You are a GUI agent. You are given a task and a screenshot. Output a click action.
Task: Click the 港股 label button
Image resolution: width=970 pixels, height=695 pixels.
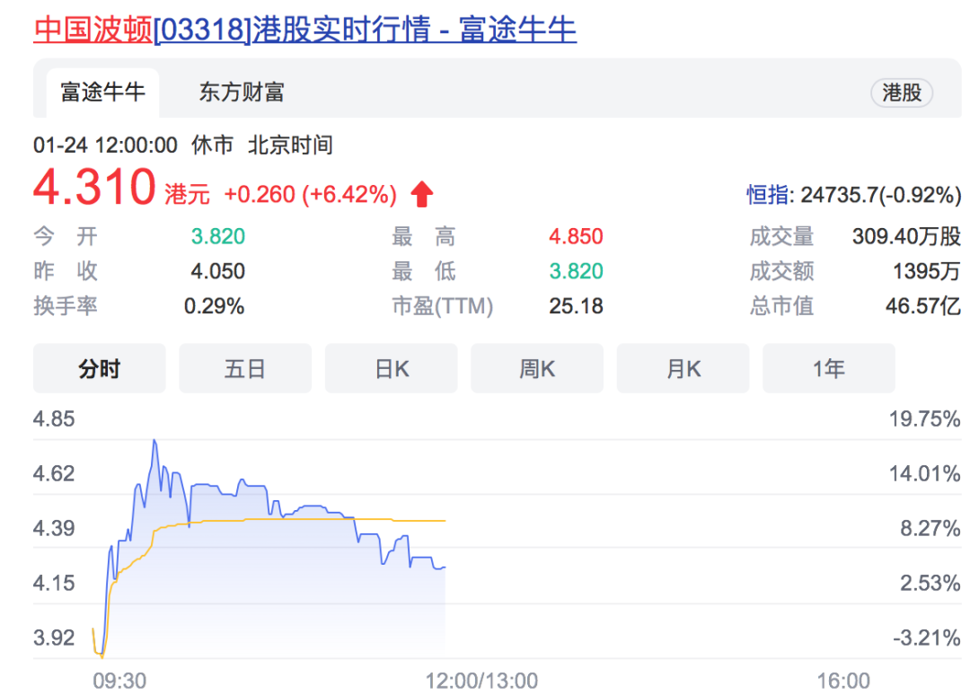pos(902,92)
